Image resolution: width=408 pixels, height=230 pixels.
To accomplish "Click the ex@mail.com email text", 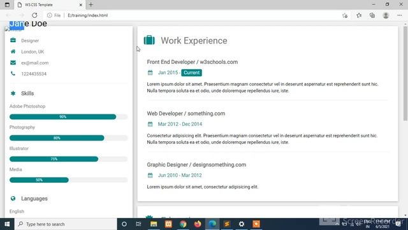I will click(35, 63).
